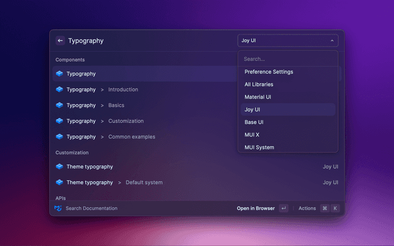This screenshot has width=394, height=246.
Task: Click the back arrow button
Action: (x=60, y=41)
